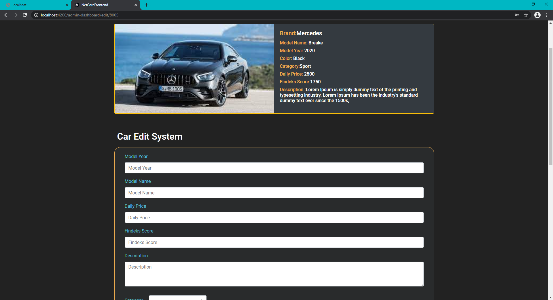Click the Daily Price: 2500 text
Viewport: 553px width, 300px height.
pyautogui.click(x=297, y=74)
